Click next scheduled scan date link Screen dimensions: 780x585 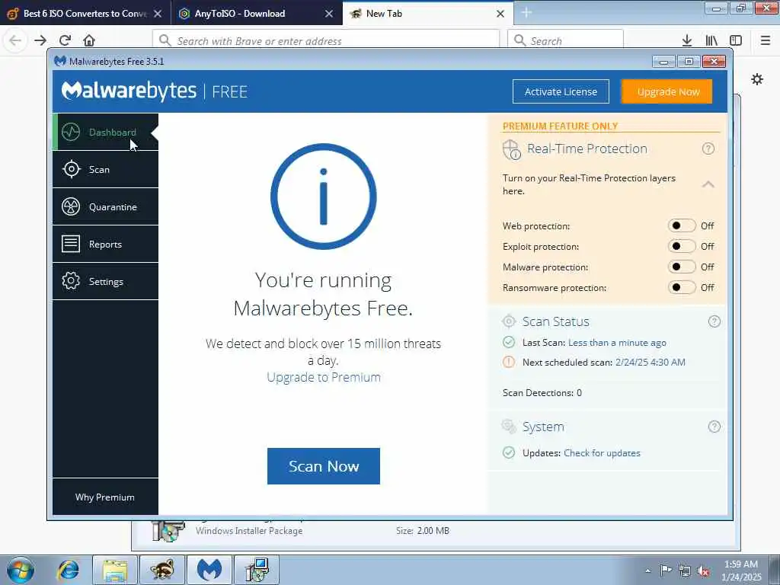click(651, 362)
